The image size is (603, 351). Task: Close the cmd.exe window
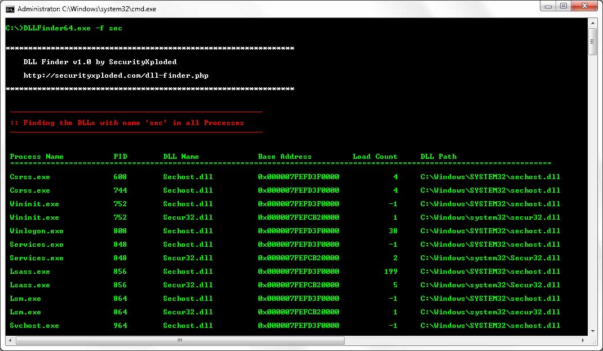[584, 6]
